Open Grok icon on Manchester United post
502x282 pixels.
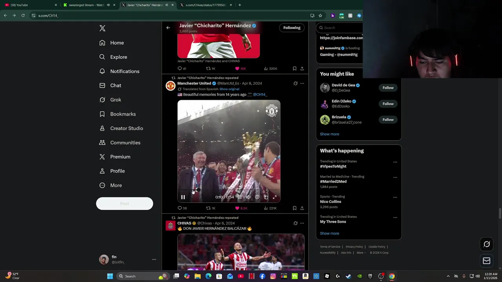[x=295, y=83]
